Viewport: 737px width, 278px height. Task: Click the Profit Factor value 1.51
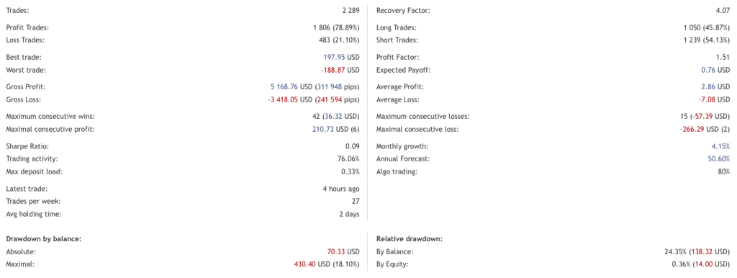[x=724, y=58]
